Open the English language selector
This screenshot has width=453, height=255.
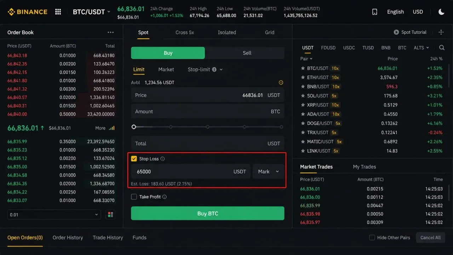point(395,12)
